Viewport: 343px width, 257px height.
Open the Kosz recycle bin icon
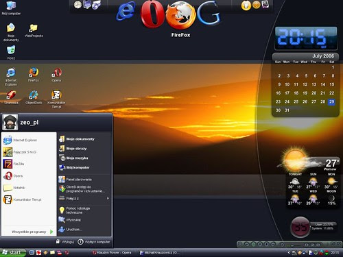[11, 52]
